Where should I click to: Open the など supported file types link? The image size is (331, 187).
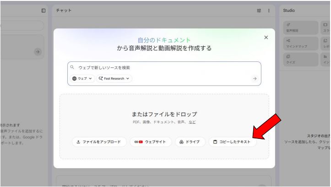192,122
